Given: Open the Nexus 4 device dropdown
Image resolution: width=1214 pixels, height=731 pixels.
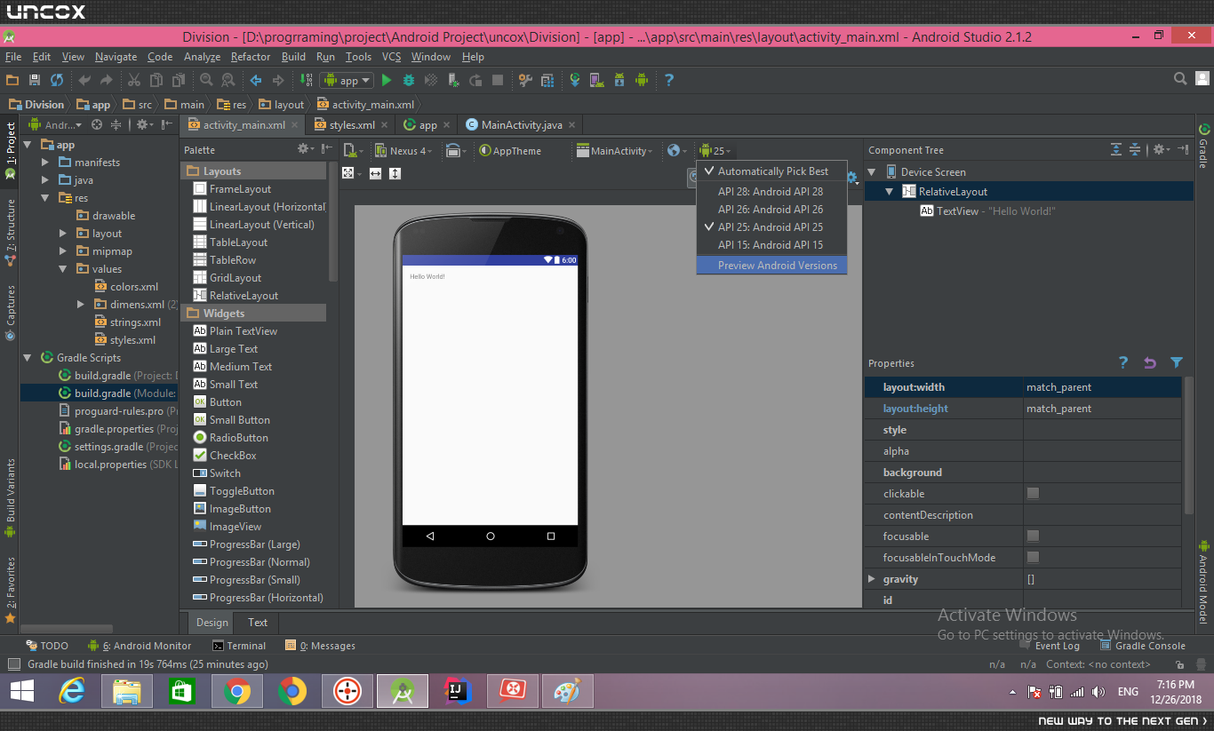Looking at the screenshot, I should pyautogui.click(x=403, y=150).
